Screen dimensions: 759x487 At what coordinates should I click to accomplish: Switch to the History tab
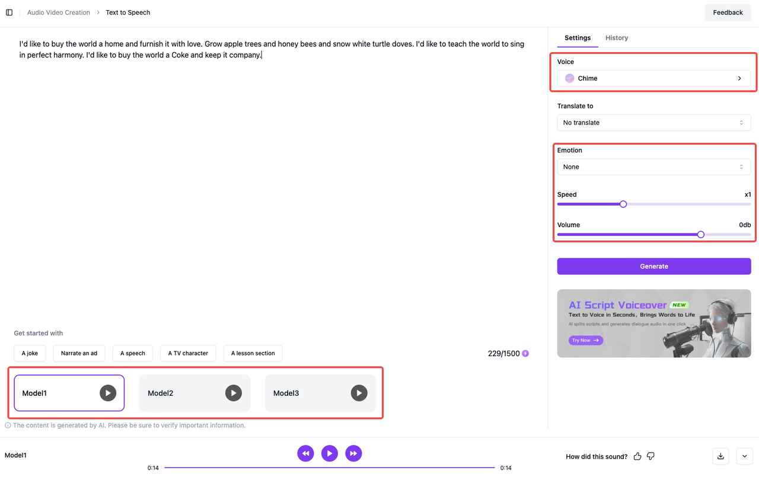[x=616, y=38]
